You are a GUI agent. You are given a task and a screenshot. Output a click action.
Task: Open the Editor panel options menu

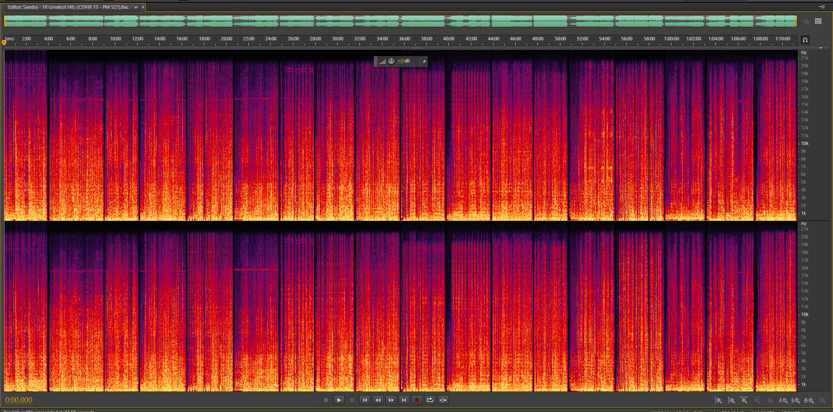821,7
